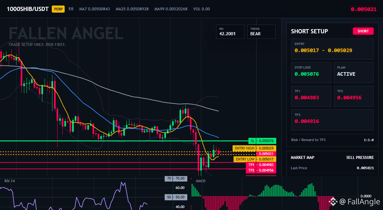This screenshot has height=210, width=383.
Task: Click the SHORT SETUP panel heading
Action: (310, 31)
